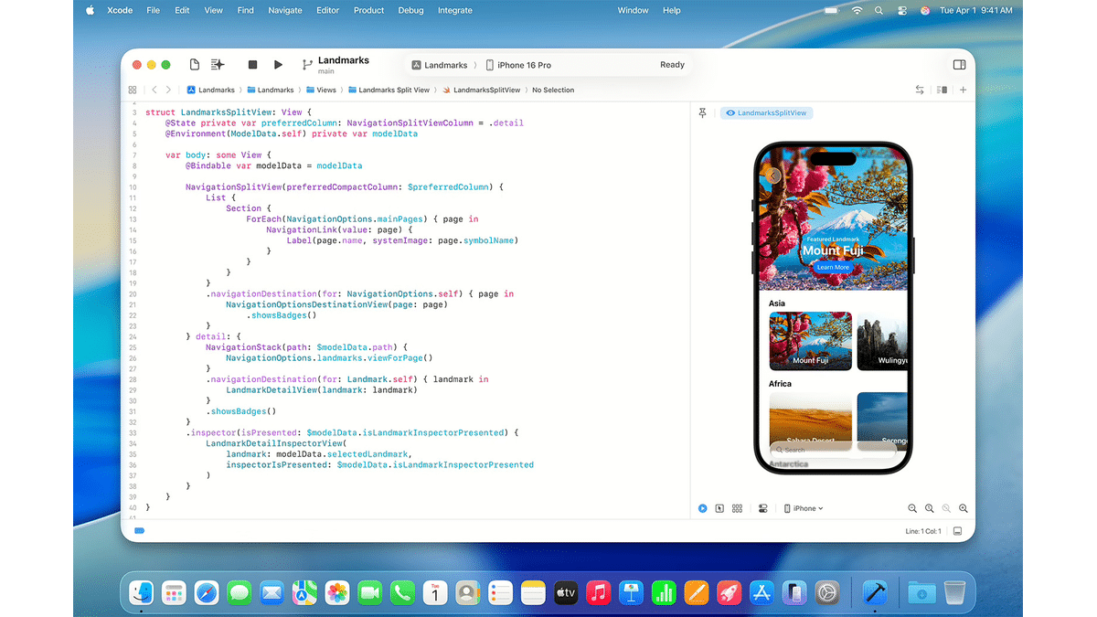Stop the current build
Viewport: 1097px width, 617px height.
252,64
